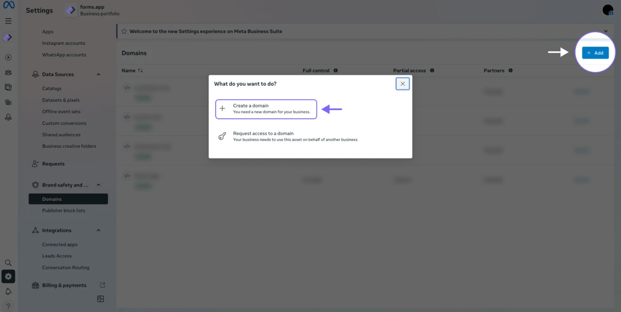This screenshot has width=621, height=312.
Task: Click the profile avatar at top right
Action: (x=607, y=11)
